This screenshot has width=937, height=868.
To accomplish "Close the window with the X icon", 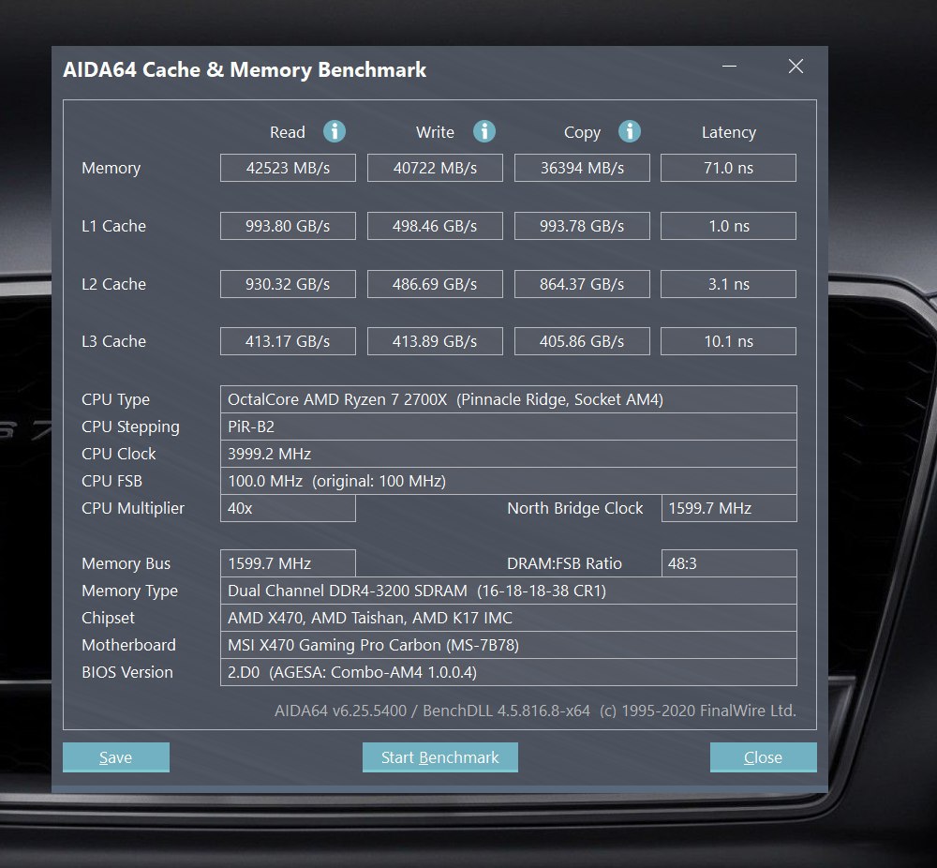I will tap(796, 67).
